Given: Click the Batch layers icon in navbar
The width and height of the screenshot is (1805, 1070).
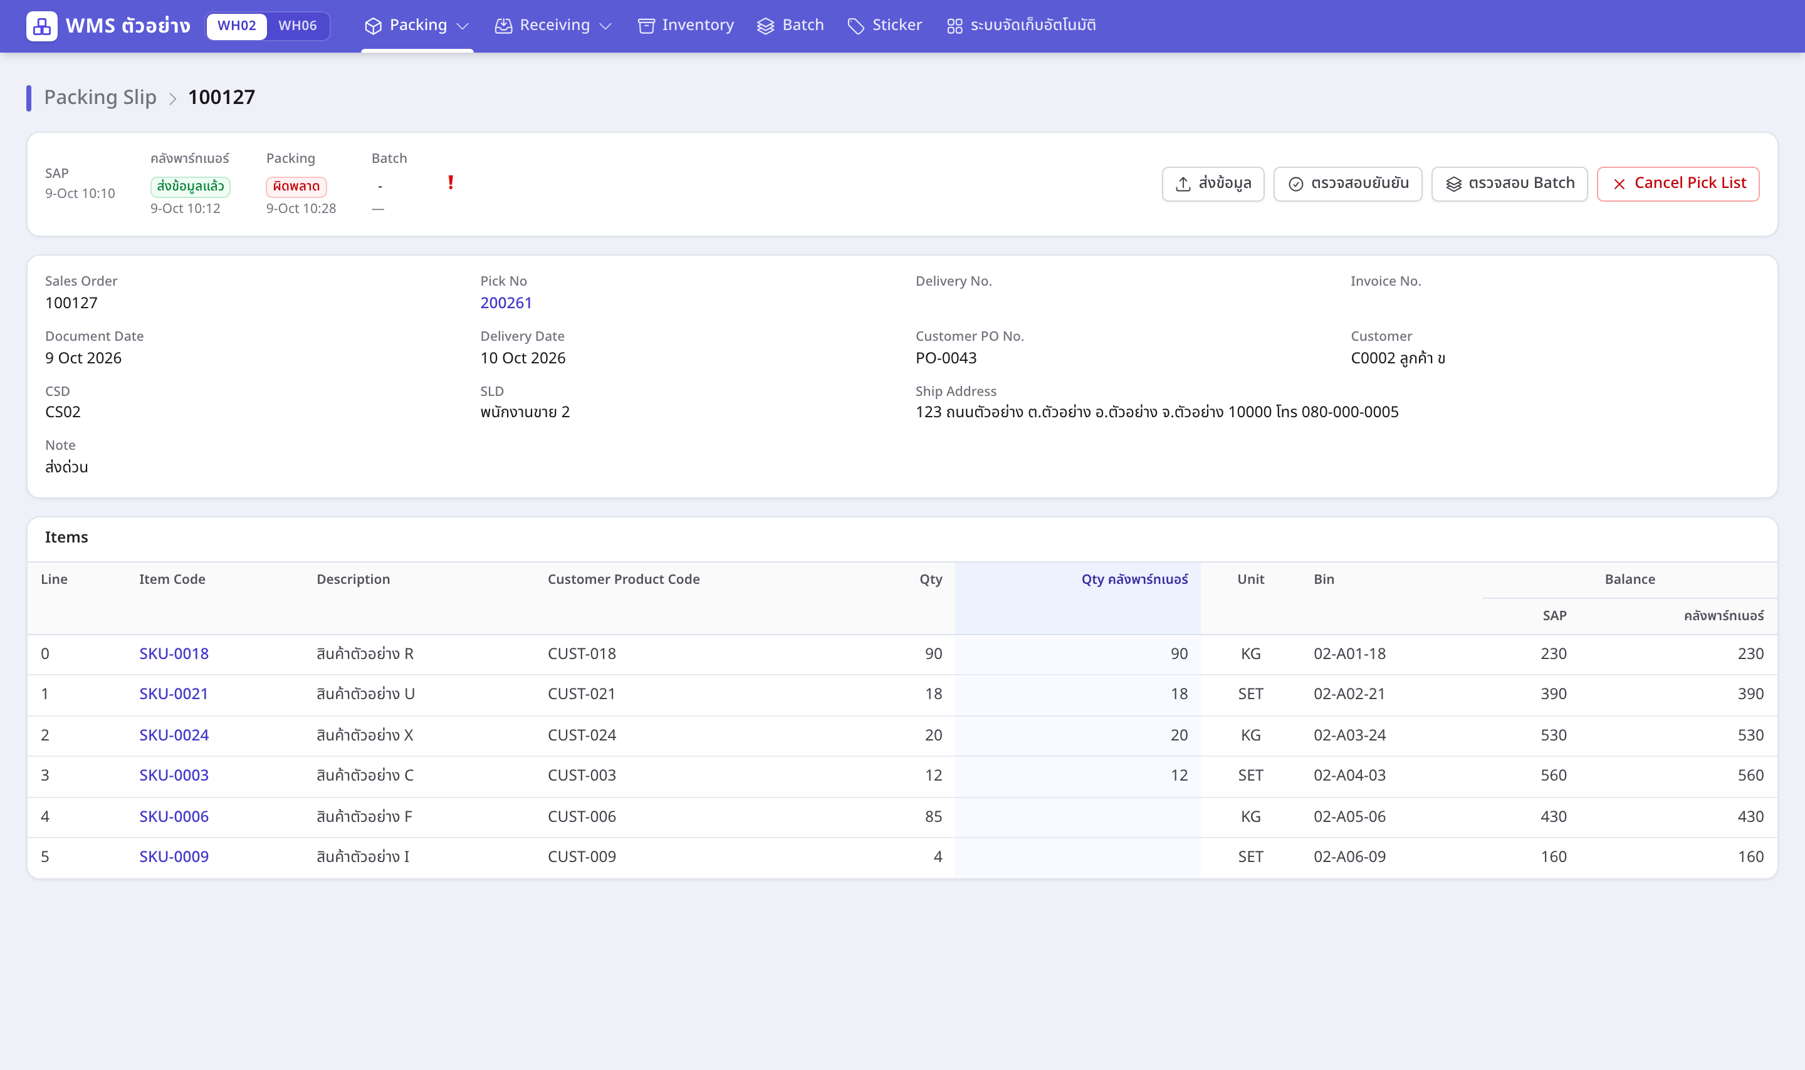Looking at the screenshot, I should (765, 26).
